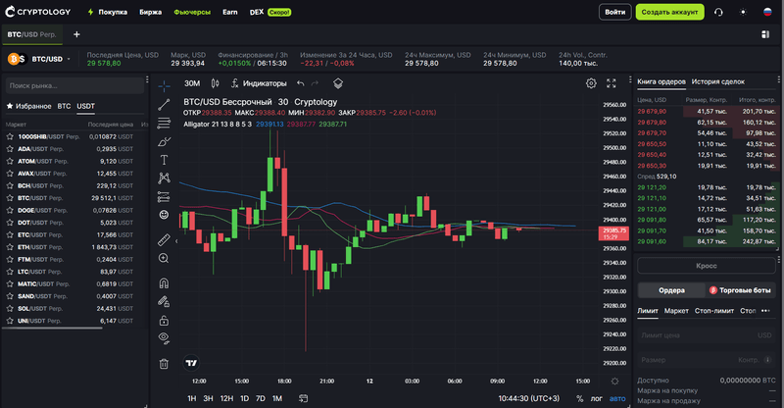
Task: Select the USDT market filter tab
Action: pos(85,106)
